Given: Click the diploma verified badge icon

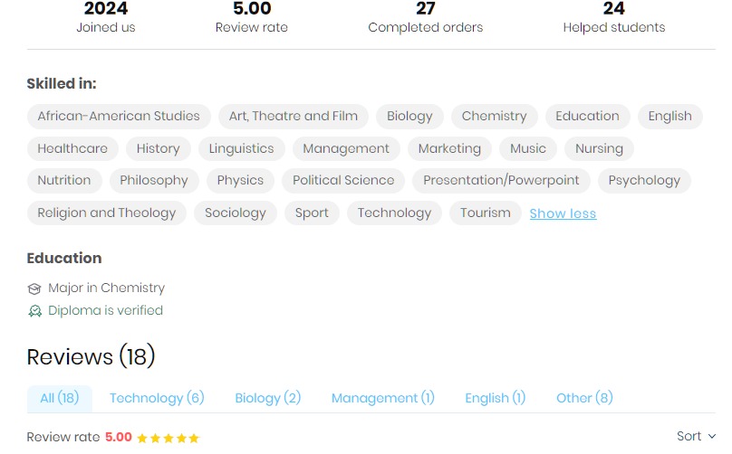Looking at the screenshot, I should (x=34, y=311).
